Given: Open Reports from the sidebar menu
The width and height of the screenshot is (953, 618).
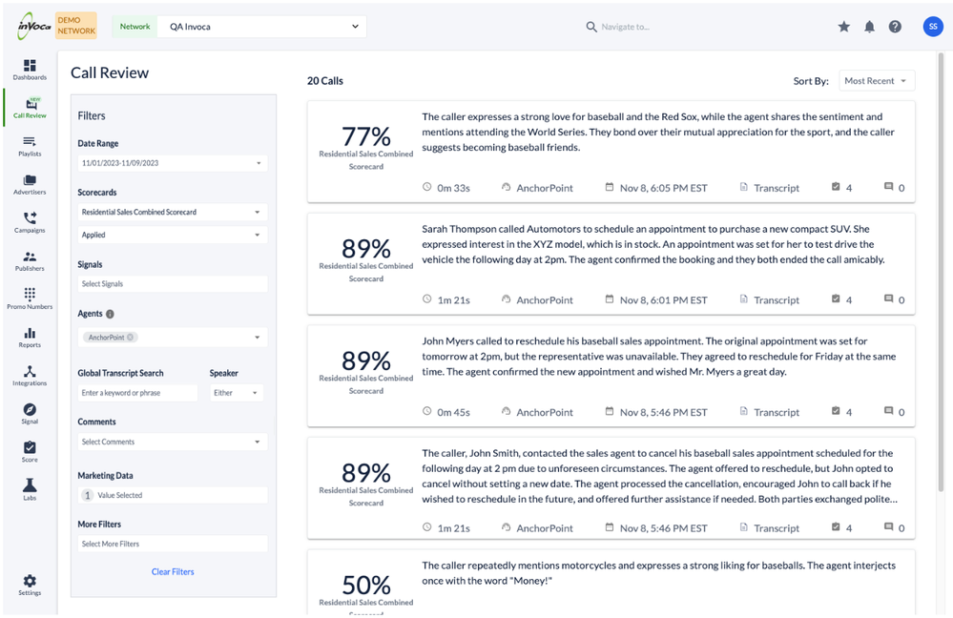Looking at the screenshot, I should 30,338.
